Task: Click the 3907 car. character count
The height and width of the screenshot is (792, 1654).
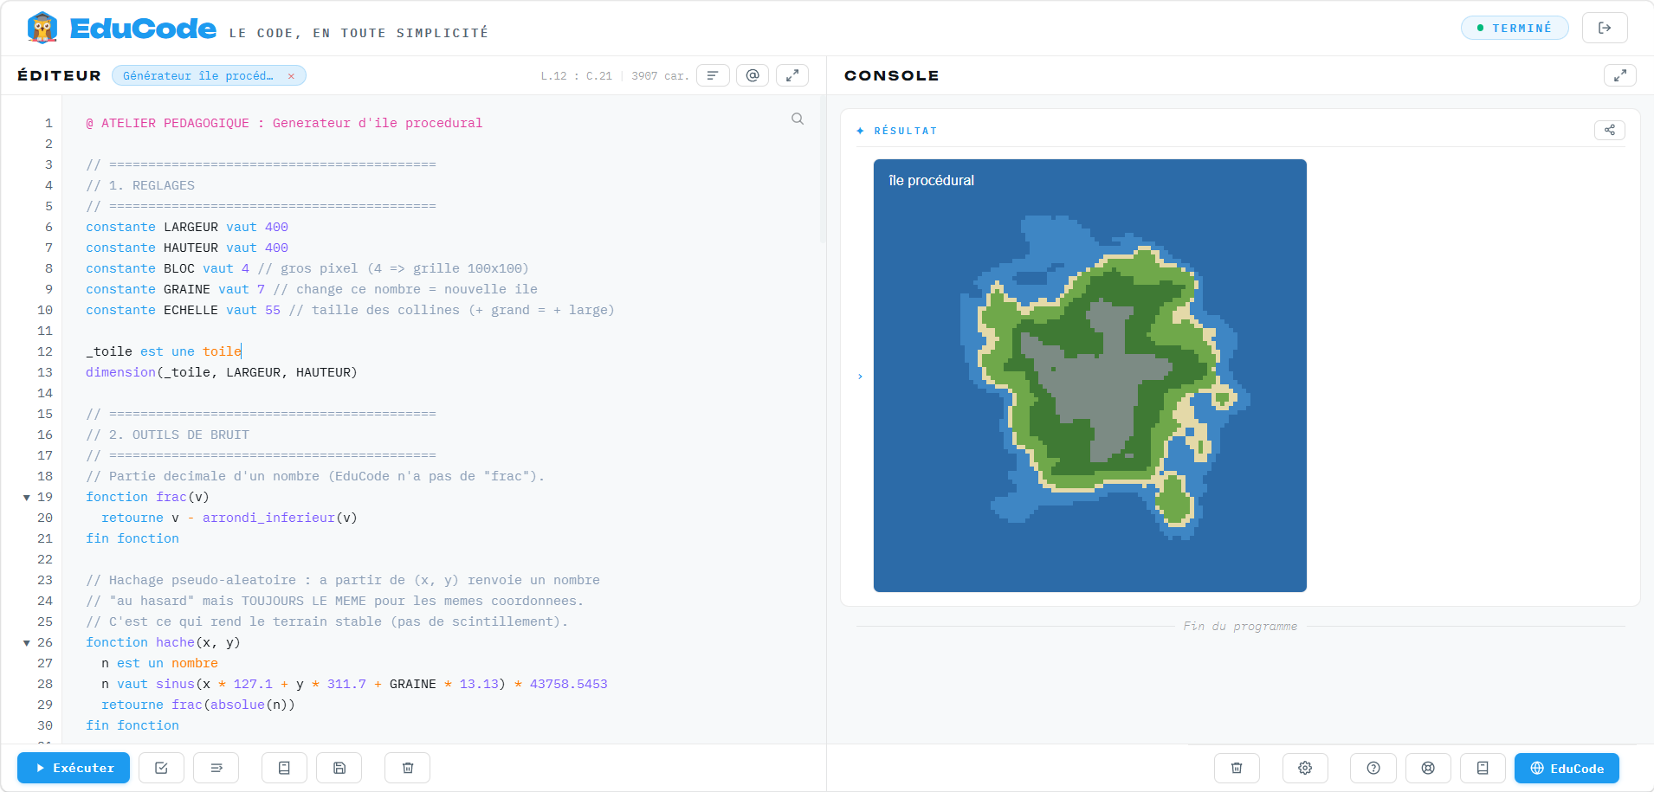Action: tap(660, 76)
